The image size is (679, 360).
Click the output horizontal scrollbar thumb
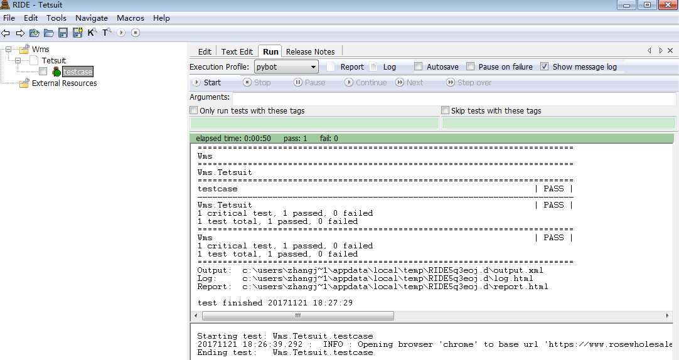298,315
